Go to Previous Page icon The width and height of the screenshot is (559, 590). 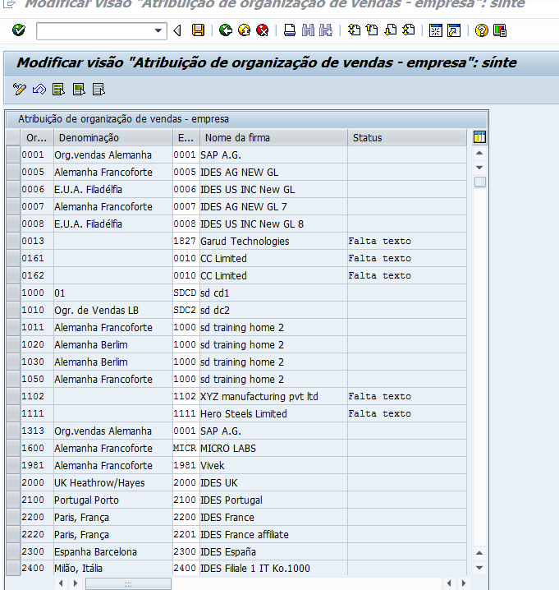coord(372,30)
